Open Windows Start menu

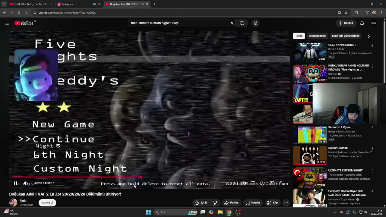point(148,212)
